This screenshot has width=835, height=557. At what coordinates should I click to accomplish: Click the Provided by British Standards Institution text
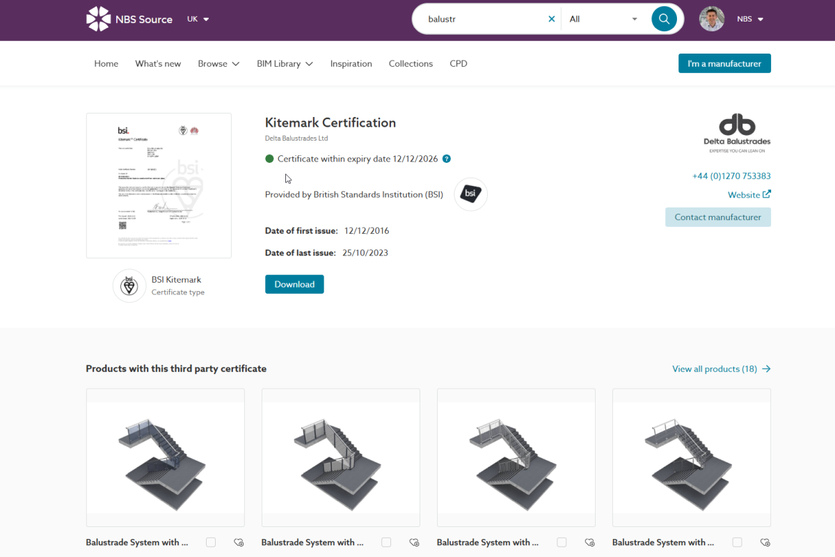354,195
